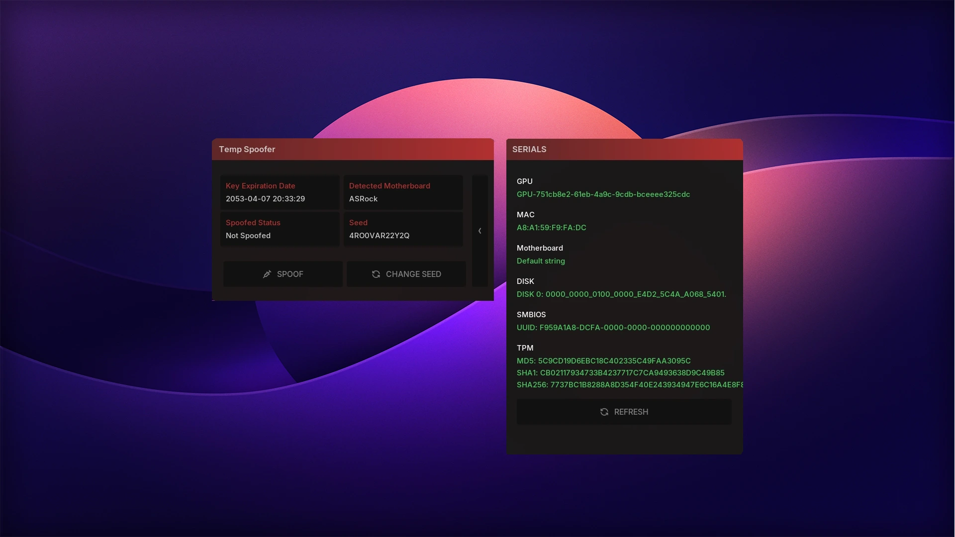Click the refresh arrows icon in SERIALS panel
The height and width of the screenshot is (537, 955).
click(x=604, y=412)
